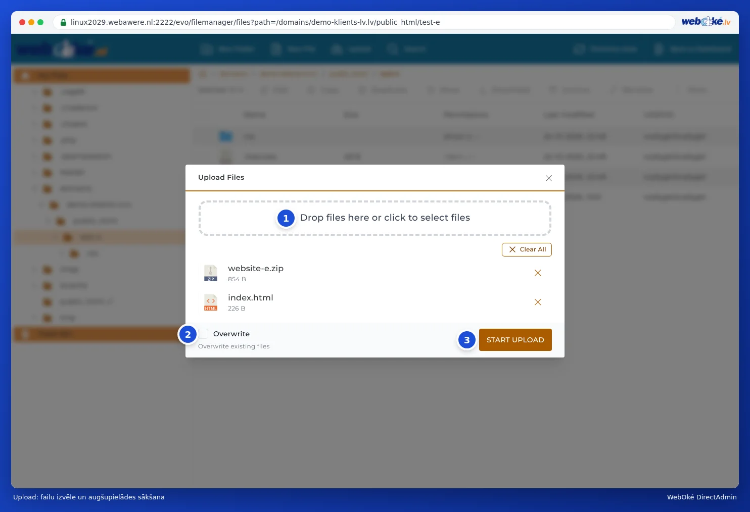Remove website-e.zip from the upload list
The image size is (750, 512).
(x=538, y=273)
